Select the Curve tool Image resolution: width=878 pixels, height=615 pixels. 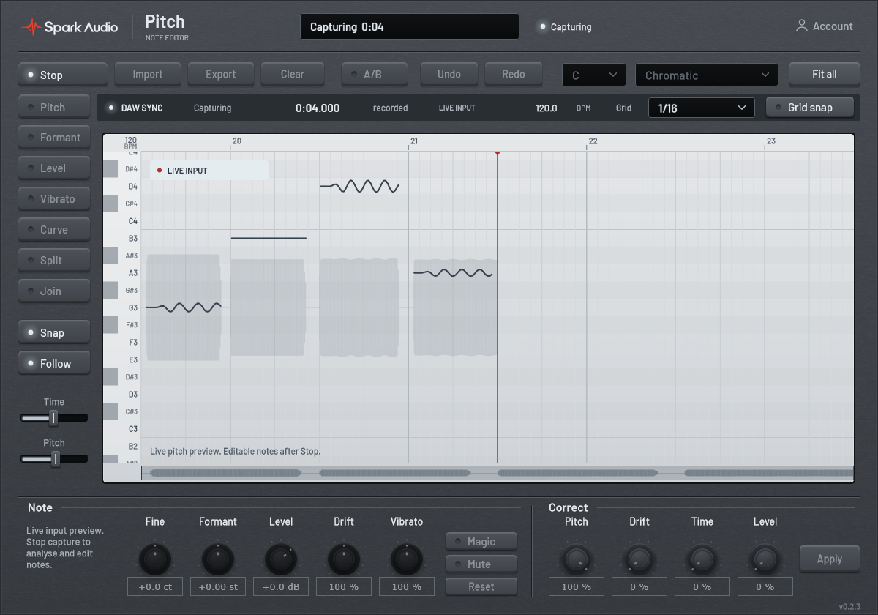tap(54, 230)
